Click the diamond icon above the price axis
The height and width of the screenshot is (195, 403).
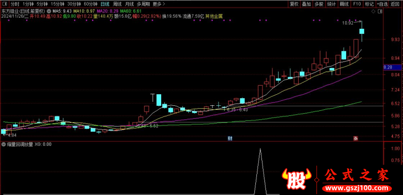coord(373,11)
